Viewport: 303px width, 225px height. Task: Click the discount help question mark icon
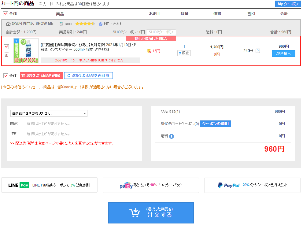click(257, 51)
